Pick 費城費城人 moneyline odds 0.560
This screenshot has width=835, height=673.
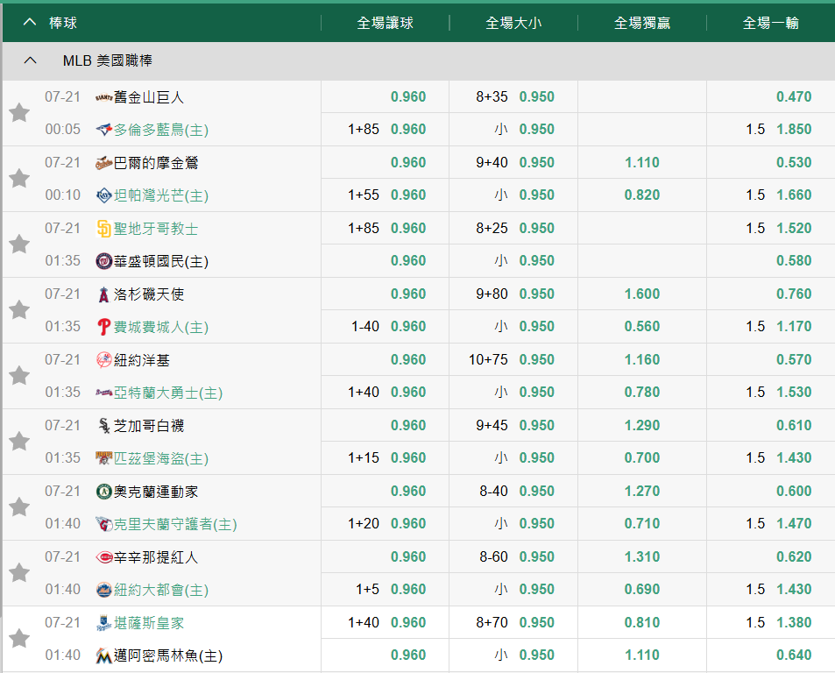(642, 326)
